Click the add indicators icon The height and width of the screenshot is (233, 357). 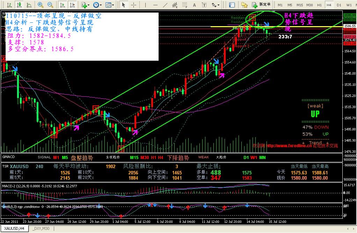click(84, 5)
